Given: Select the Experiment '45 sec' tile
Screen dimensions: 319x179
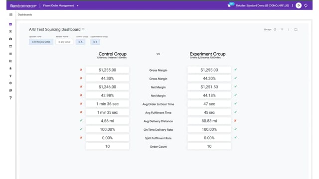Looking at the screenshot, I should [209, 112].
